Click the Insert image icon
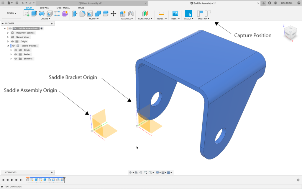Viewport: 302px width, 189px height. [x=175, y=14]
